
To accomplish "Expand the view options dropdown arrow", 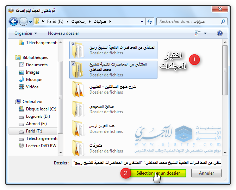I will tap(205, 33).
